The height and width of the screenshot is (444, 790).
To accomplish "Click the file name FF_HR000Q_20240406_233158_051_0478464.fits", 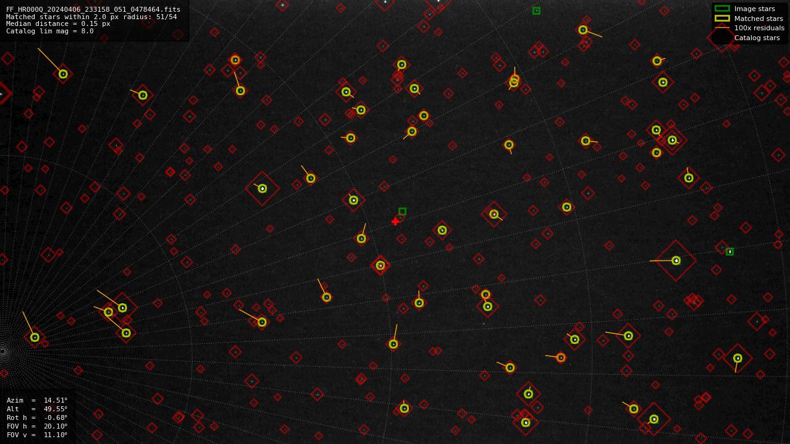I will (x=93, y=10).
